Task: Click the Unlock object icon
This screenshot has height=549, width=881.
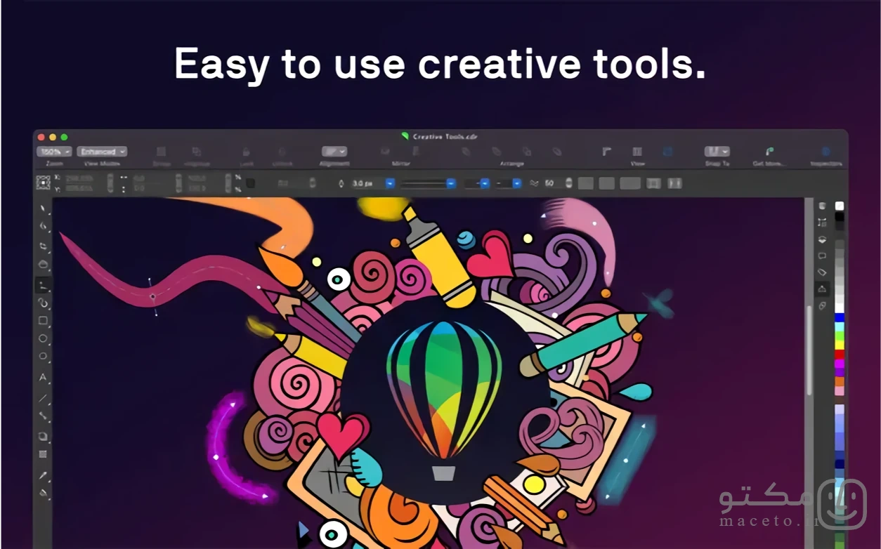Action: [282, 152]
